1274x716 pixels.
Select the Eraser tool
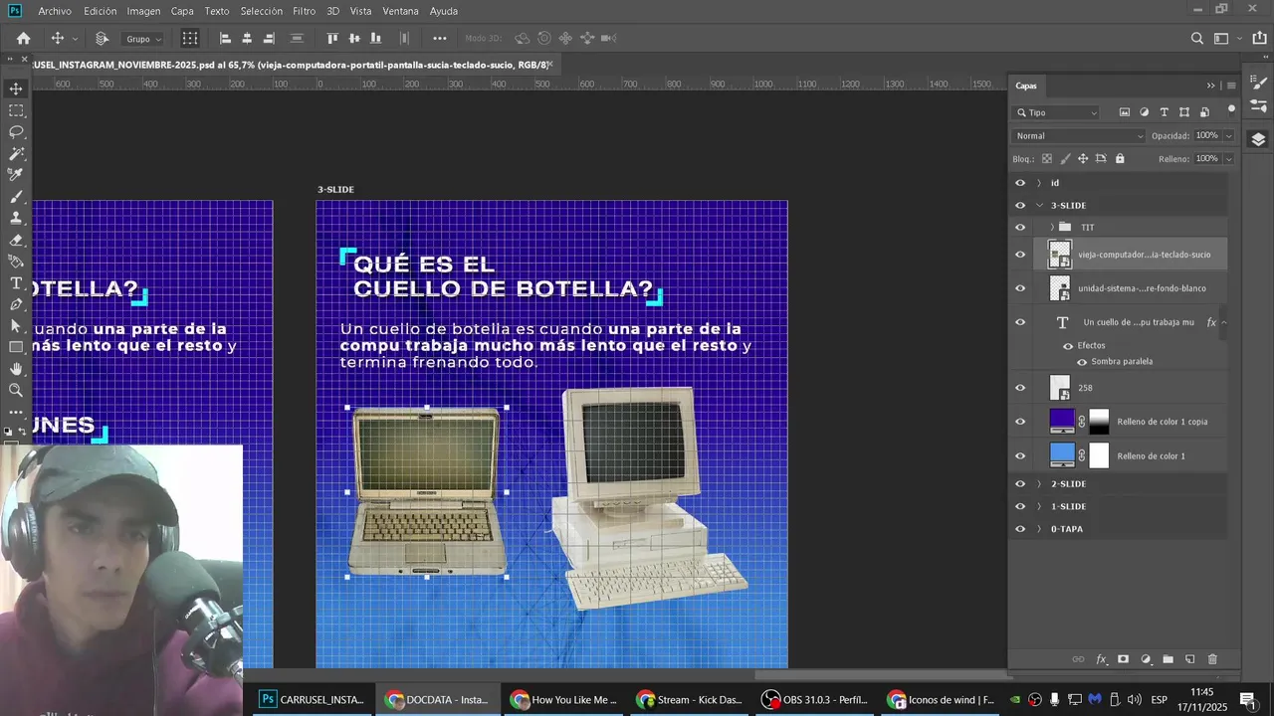coord(16,240)
